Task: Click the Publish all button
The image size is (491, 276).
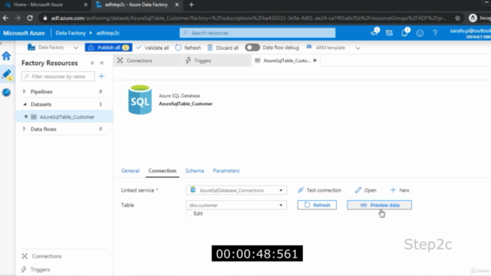Action: (108, 48)
